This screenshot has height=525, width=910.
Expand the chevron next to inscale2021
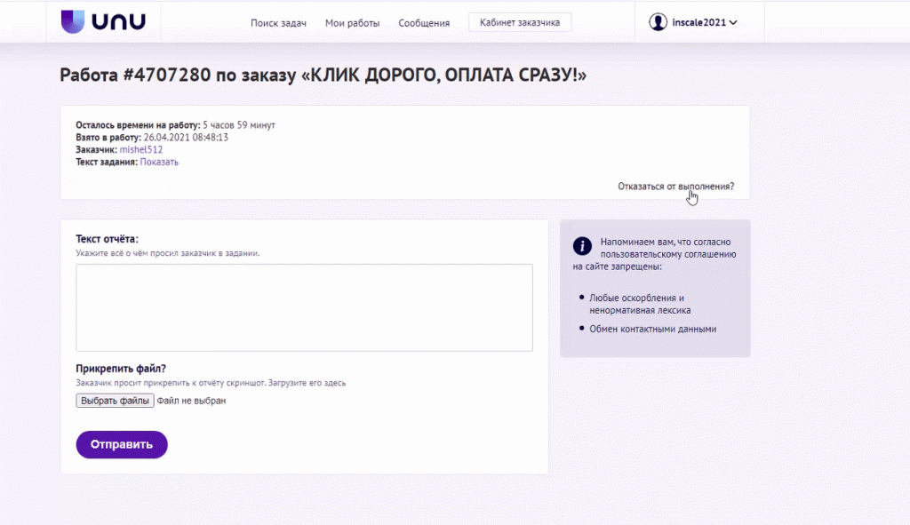(734, 23)
